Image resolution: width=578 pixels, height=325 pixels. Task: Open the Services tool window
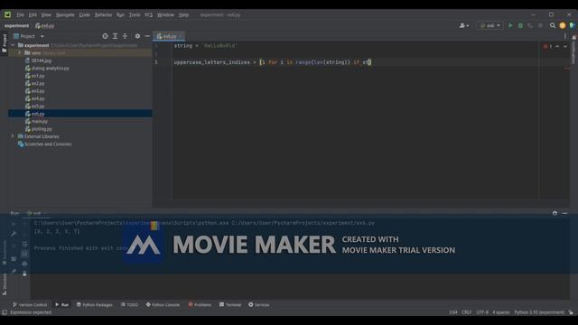(x=259, y=305)
